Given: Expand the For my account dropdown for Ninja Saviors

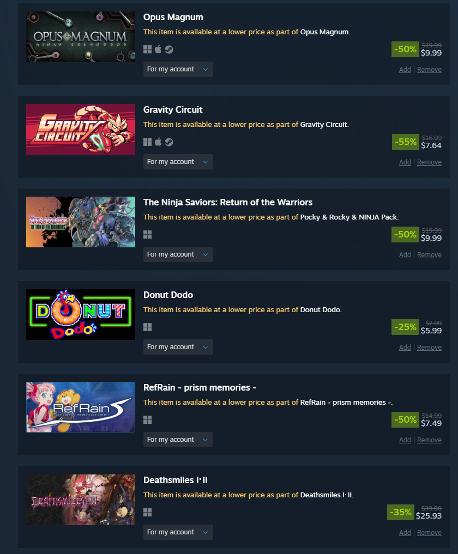Looking at the screenshot, I should point(178,254).
